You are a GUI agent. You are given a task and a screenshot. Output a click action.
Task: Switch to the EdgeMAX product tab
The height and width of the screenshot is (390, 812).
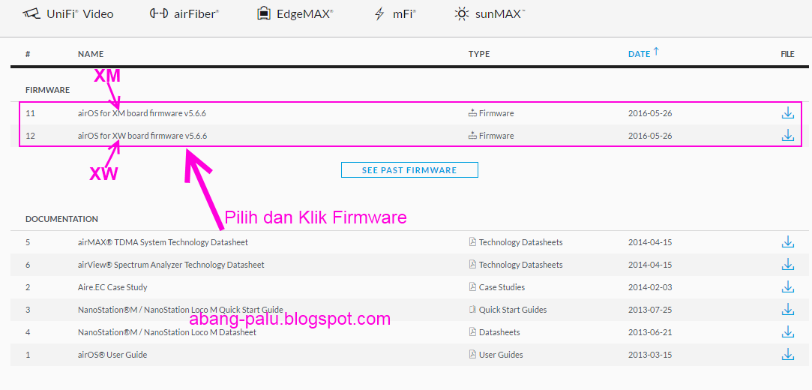click(x=295, y=14)
